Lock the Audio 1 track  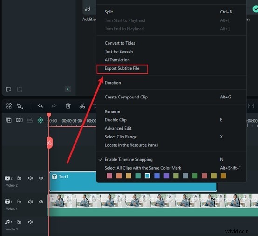pos(19,222)
